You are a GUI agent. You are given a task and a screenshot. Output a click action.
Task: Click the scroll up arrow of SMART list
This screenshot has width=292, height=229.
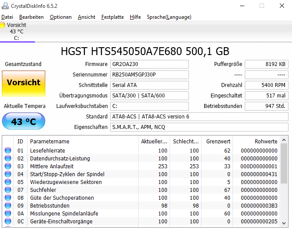point(284,140)
